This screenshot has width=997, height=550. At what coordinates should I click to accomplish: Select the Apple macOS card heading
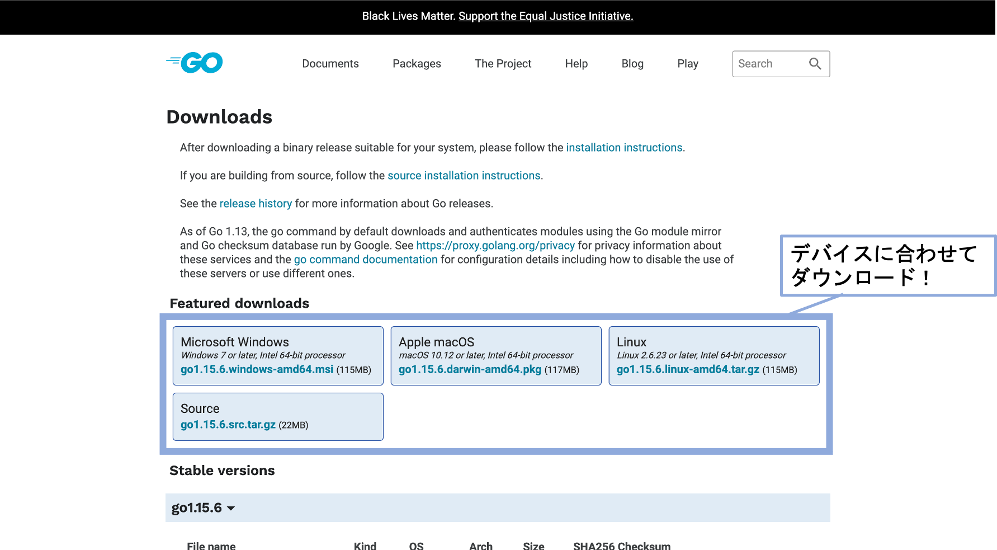tap(437, 342)
